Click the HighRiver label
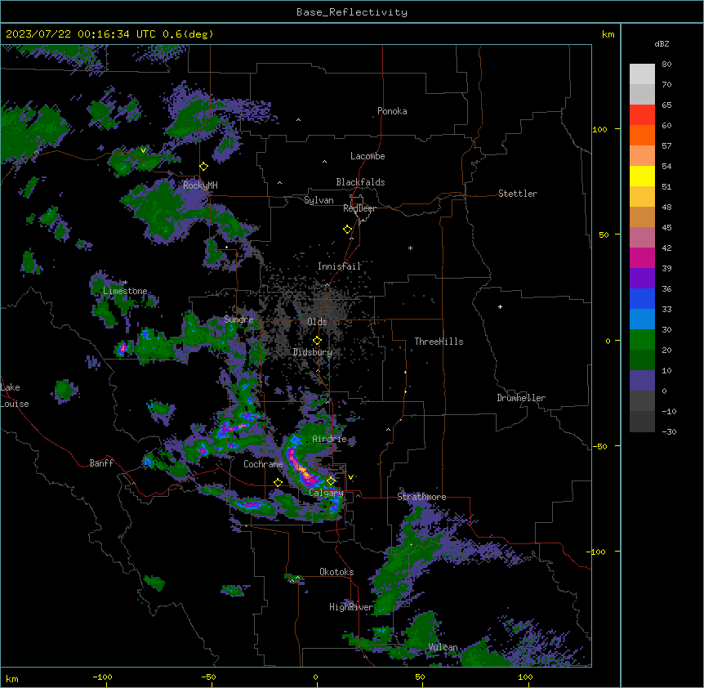 (x=351, y=607)
